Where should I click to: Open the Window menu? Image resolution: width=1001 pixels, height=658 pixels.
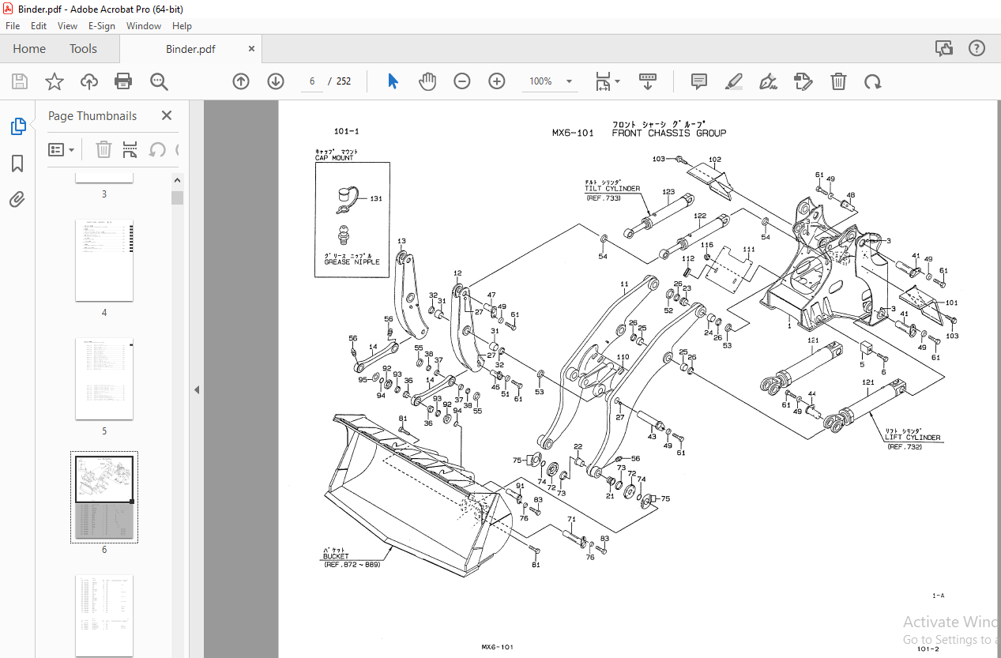click(x=144, y=26)
